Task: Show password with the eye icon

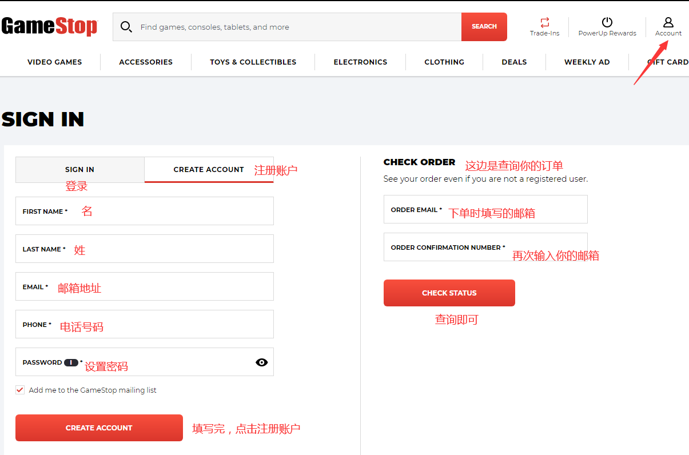Action: click(262, 362)
